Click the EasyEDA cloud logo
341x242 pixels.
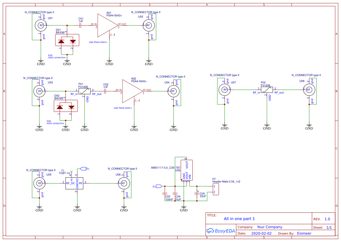tap(221, 231)
